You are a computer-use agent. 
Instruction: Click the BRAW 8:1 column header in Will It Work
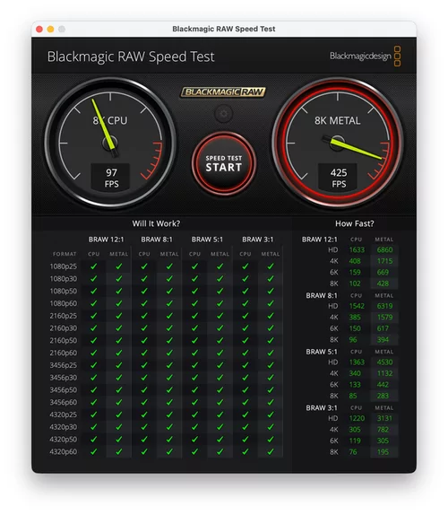(157, 240)
